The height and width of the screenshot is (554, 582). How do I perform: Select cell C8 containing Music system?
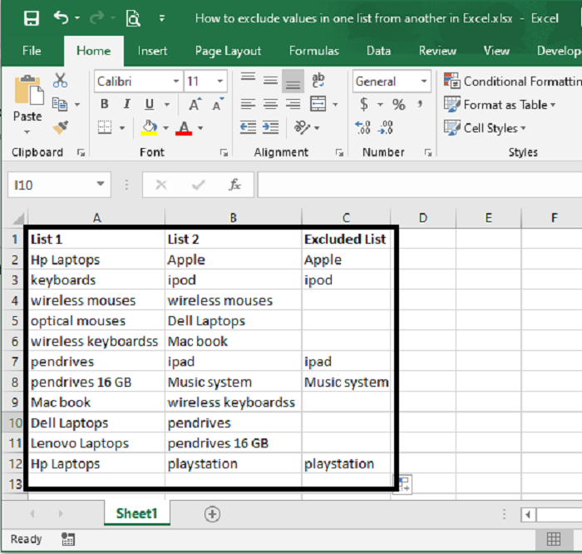345,383
